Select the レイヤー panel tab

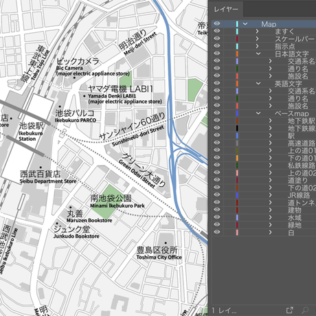226,10
